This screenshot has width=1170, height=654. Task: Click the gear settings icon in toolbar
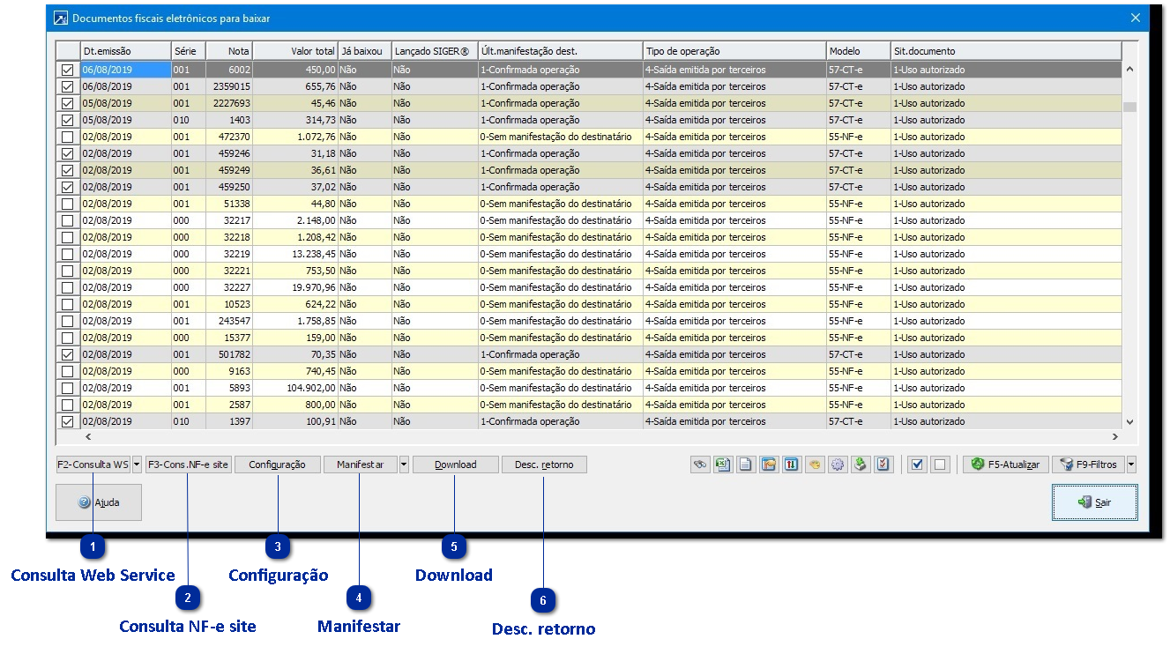838,464
